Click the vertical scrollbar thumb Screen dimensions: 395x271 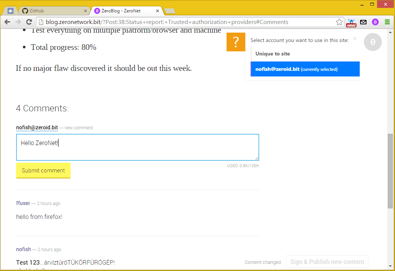390,171
